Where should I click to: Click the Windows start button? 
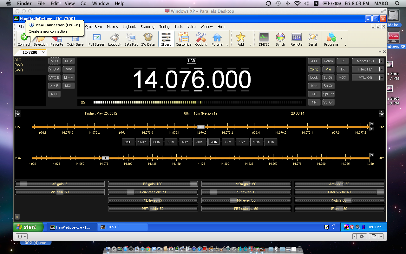[28, 227]
